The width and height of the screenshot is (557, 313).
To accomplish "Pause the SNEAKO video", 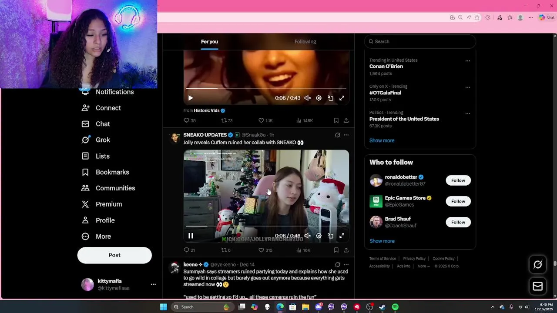I will [191, 236].
